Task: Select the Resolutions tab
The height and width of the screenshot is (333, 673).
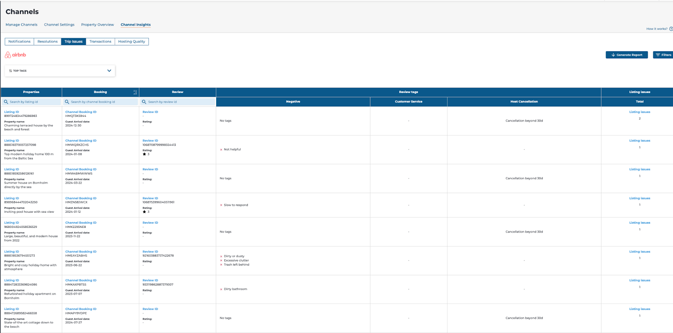Action: pyautogui.click(x=47, y=42)
